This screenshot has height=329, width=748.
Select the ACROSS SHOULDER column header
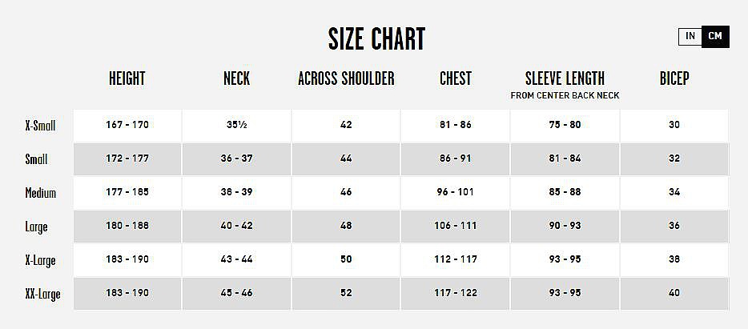point(346,78)
